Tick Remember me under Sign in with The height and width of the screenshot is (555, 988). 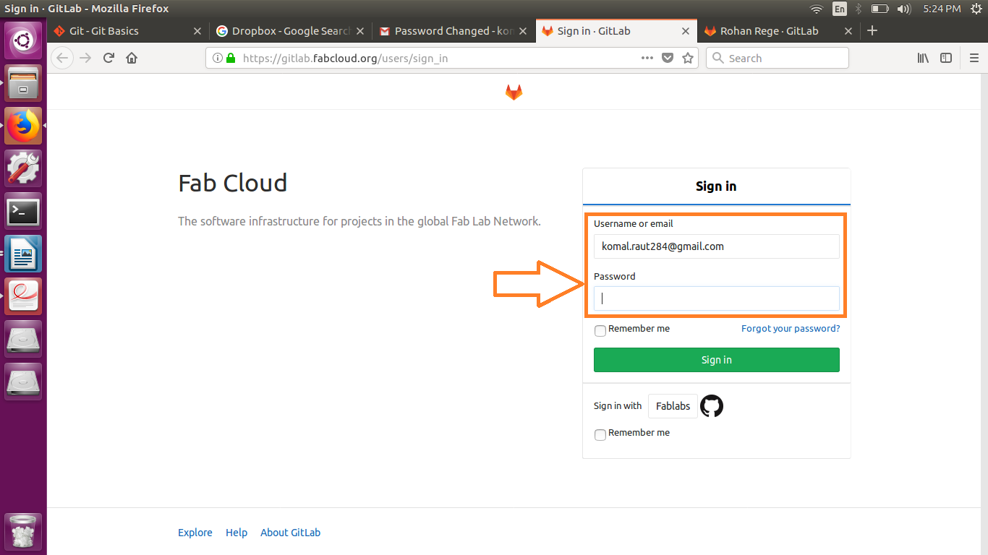(x=600, y=434)
